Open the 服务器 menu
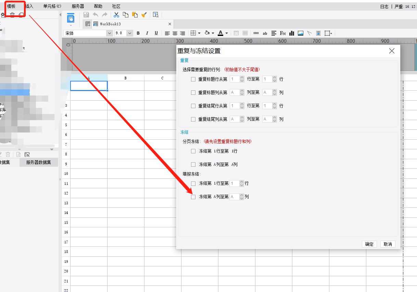The image size is (417, 292). click(78, 6)
